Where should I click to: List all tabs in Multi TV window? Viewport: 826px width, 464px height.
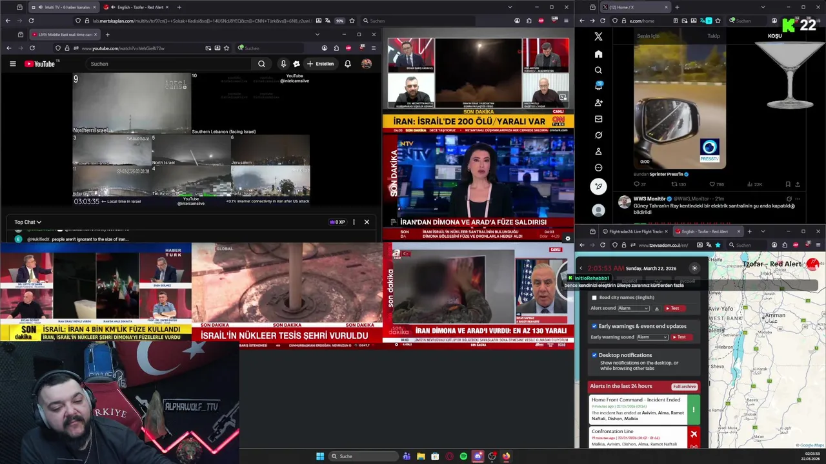pyautogui.click(x=510, y=7)
